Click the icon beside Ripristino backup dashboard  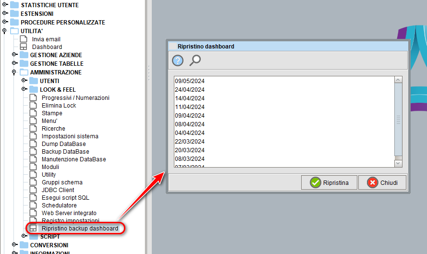click(33, 229)
